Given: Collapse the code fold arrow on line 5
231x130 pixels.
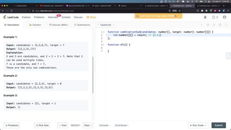Looking at the screenshot, I should (104, 45).
